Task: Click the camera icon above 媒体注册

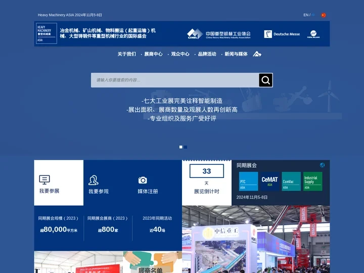Action: (143, 180)
